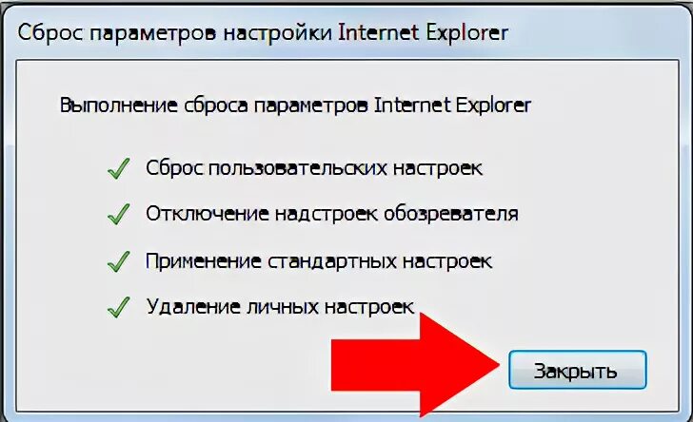This screenshot has height=422, width=693.
Task: Click Internet Explorer in the dialog heading
Action: 452,105
